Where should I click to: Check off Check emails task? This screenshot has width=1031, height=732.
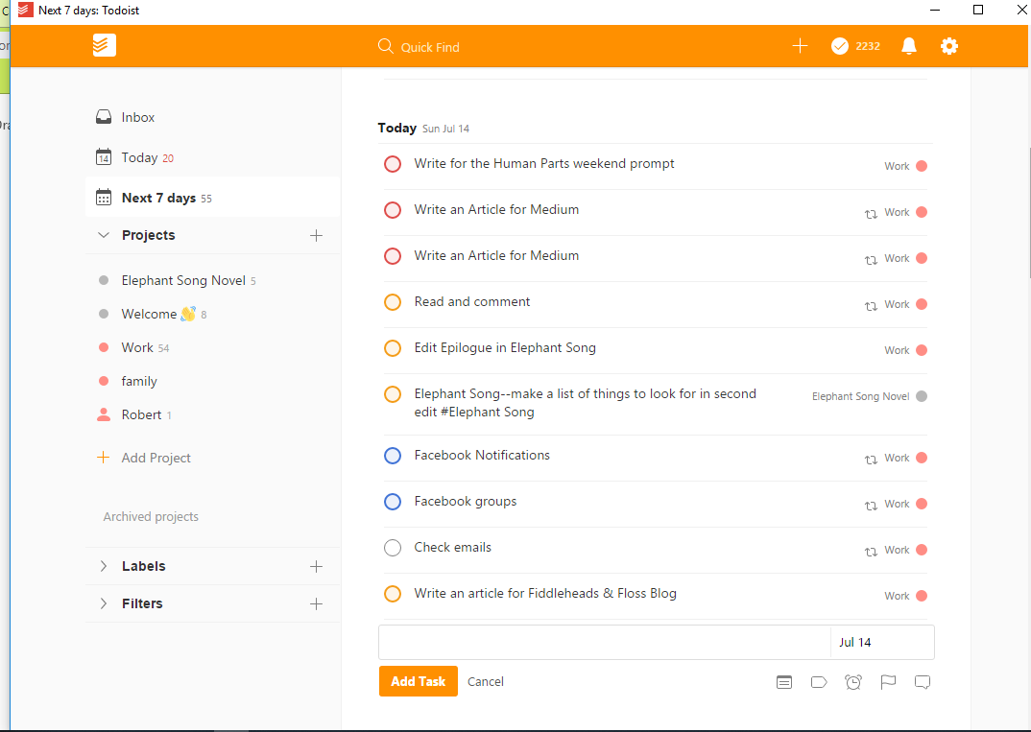point(393,548)
